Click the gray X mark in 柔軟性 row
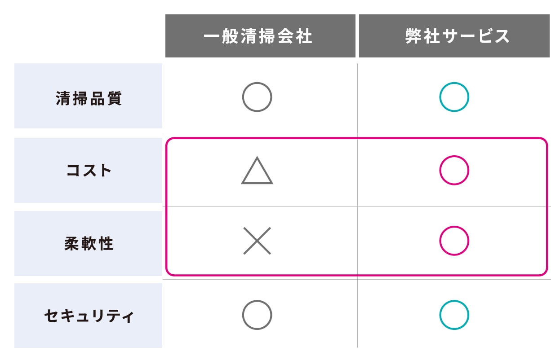 pos(257,241)
